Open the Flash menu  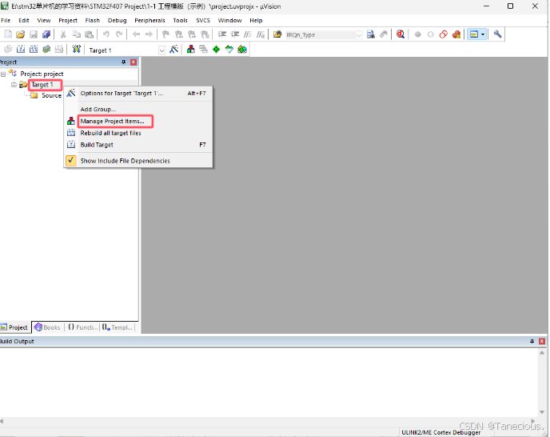click(x=92, y=20)
